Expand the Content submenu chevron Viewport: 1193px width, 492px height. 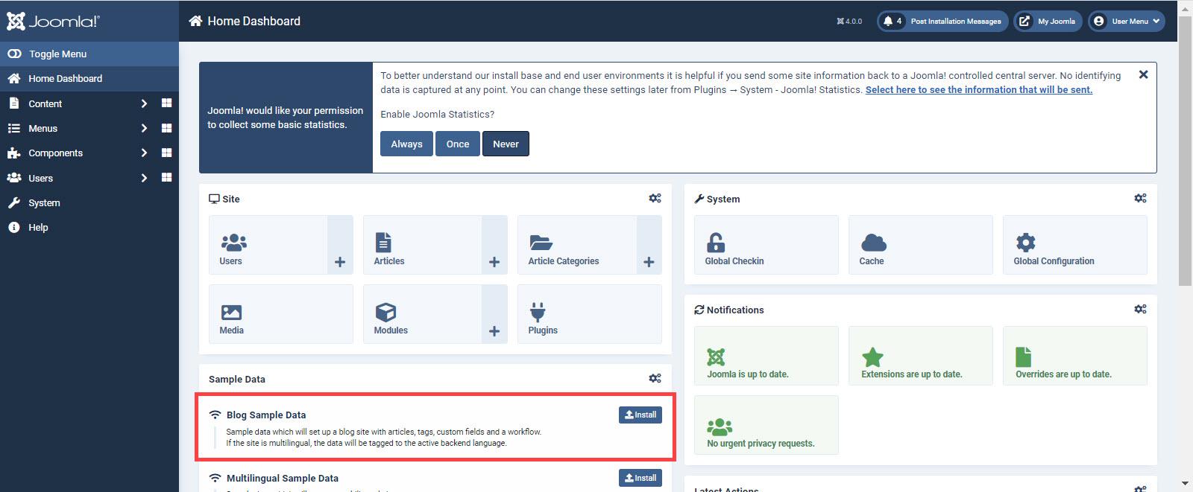[144, 103]
